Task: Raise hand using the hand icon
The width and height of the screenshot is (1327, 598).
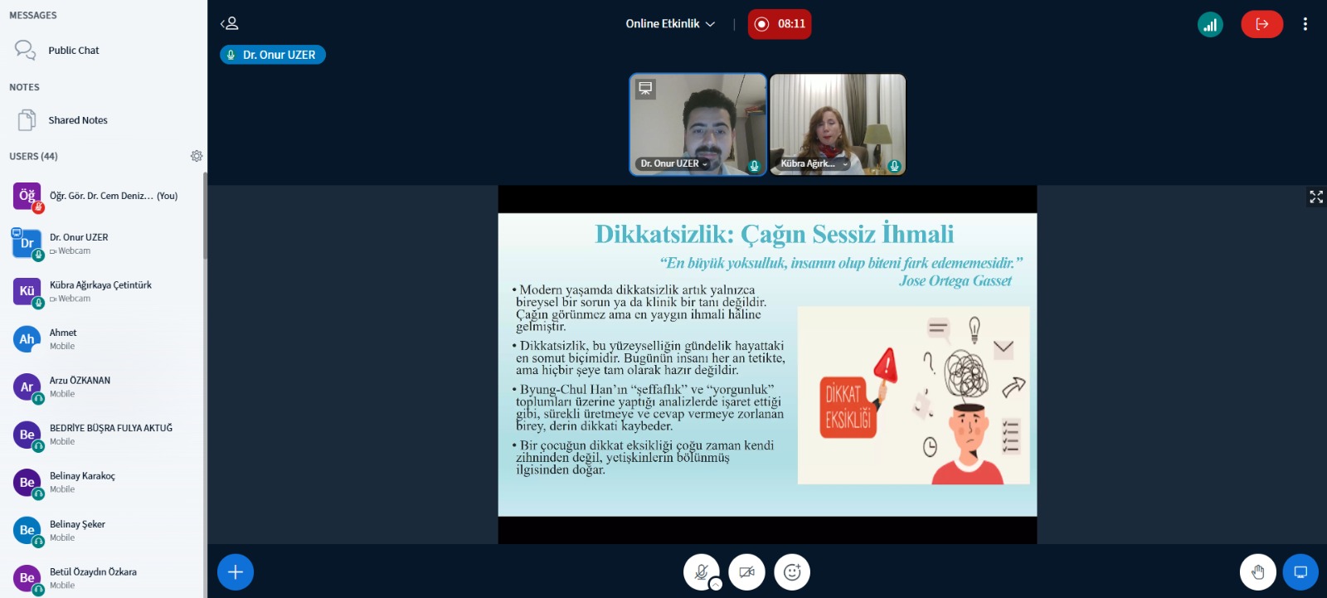Action: (x=1257, y=572)
